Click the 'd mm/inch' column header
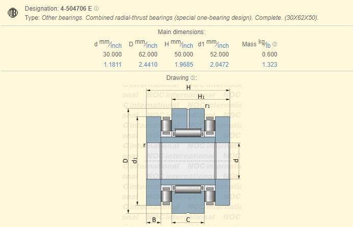Viewport: 353px width, 227px height. pyautogui.click(x=108, y=44)
